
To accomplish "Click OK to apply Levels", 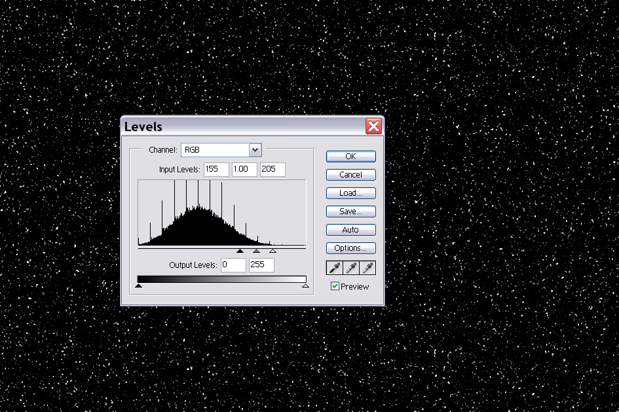I will point(350,157).
